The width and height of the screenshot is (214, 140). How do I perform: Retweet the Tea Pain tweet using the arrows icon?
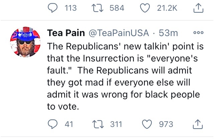pos(99,125)
